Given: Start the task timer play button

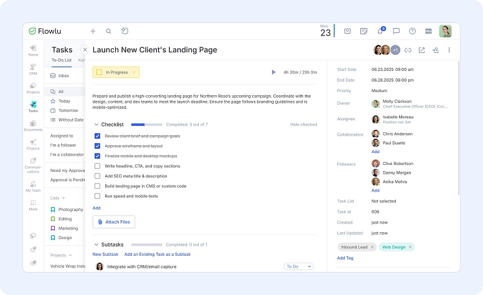Looking at the screenshot, I should (x=273, y=72).
